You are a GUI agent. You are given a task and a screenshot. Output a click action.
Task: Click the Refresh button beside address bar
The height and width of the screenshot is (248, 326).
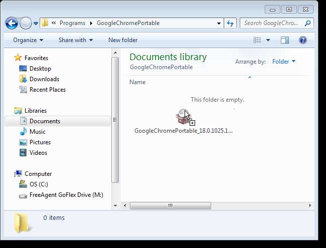[x=231, y=23]
